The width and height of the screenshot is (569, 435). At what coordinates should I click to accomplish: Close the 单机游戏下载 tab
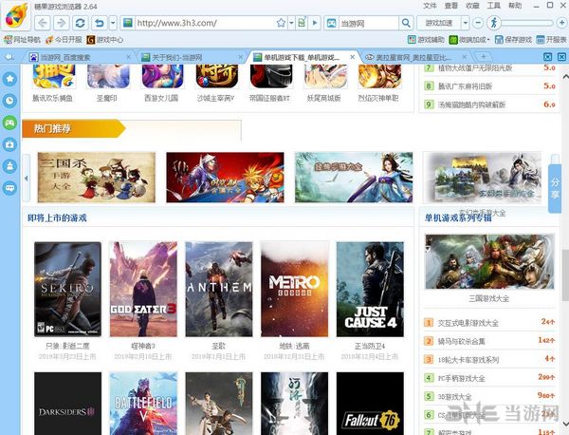(353, 57)
